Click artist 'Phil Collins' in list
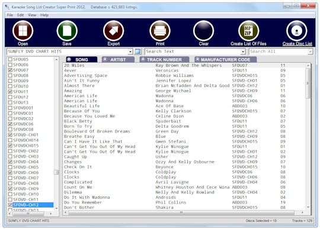The image size is (320, 229). pyautogui.click(x=171, y=202)
